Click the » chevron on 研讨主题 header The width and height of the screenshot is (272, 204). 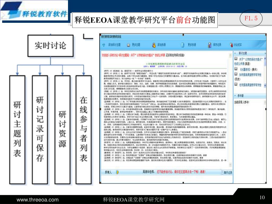265,53
